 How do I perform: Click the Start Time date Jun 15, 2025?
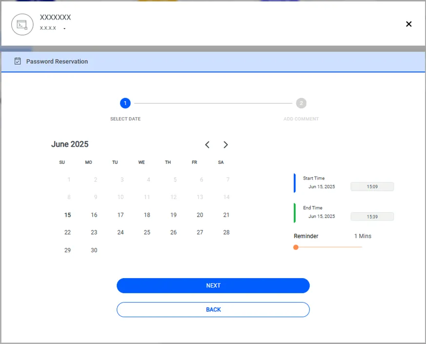322,187
